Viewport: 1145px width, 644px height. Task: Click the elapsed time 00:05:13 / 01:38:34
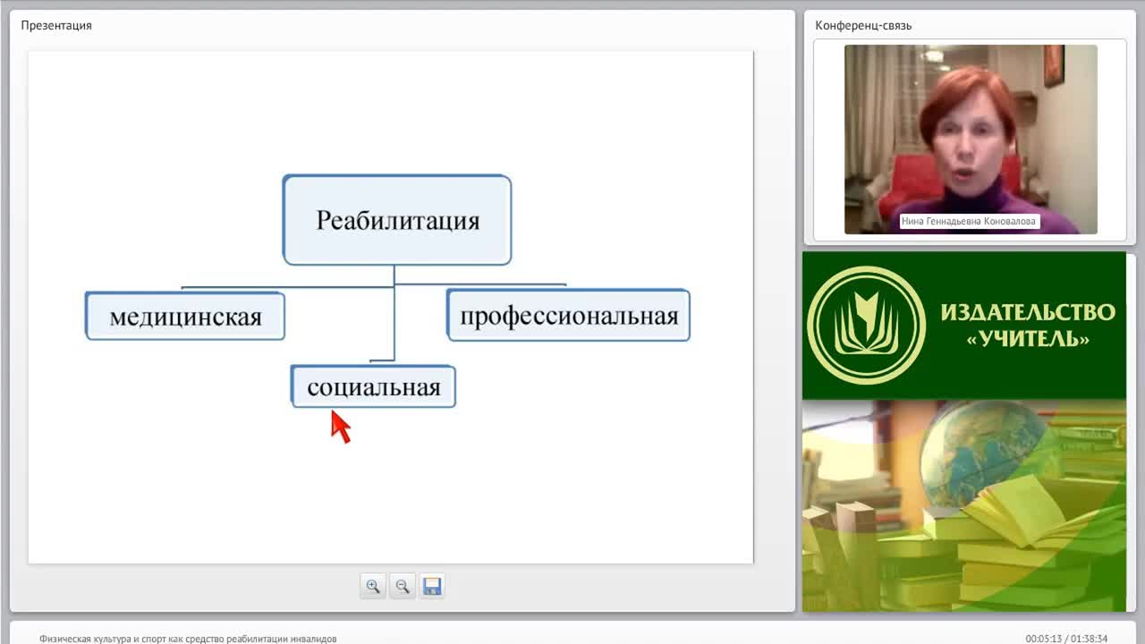click(1066, 639)
